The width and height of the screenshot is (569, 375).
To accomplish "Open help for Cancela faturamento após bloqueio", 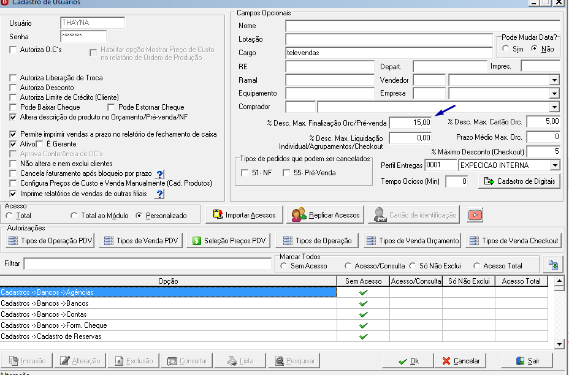I will (159, 174).
